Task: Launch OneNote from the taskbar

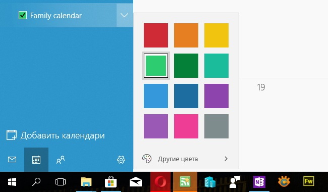Action: [259, 182]
